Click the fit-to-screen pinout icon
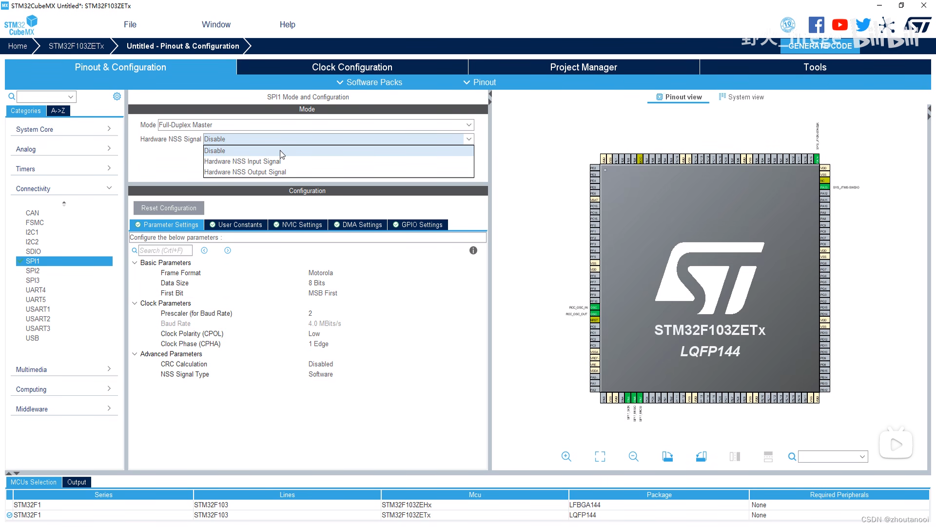Viewport: 936px width, 527px height. click(x=600, y=457)
